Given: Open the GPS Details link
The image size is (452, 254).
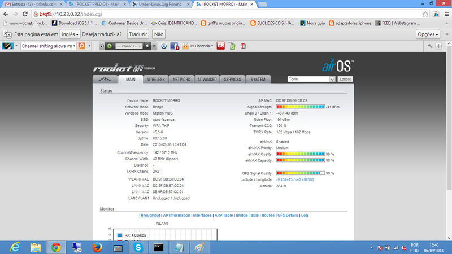Looking at the screenshot, I should point(288,216).
